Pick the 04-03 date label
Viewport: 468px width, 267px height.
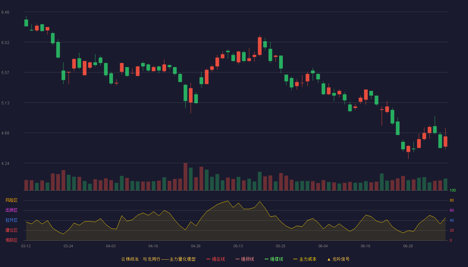(x=111, y=246)
